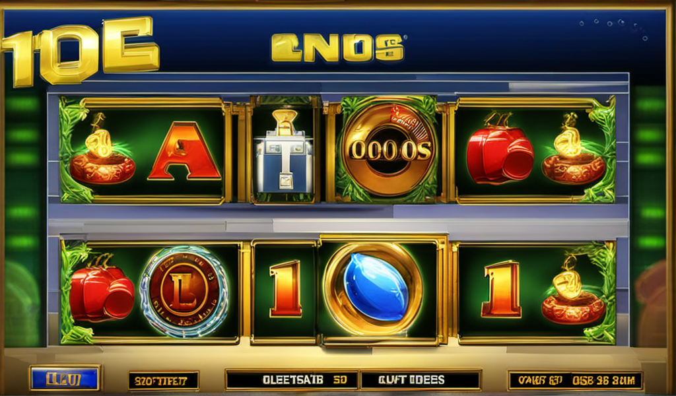
Task: Click the orange number 1 in middle reel
Action: (x=285, y=288)
